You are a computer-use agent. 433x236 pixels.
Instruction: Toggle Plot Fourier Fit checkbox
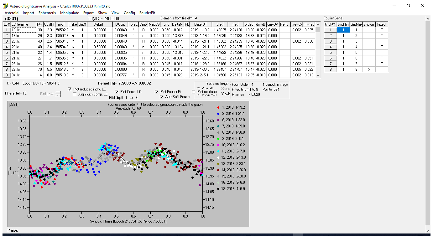(x=157, y=92)
